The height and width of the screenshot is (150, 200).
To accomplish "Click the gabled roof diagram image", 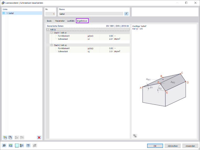I will 164,90.
